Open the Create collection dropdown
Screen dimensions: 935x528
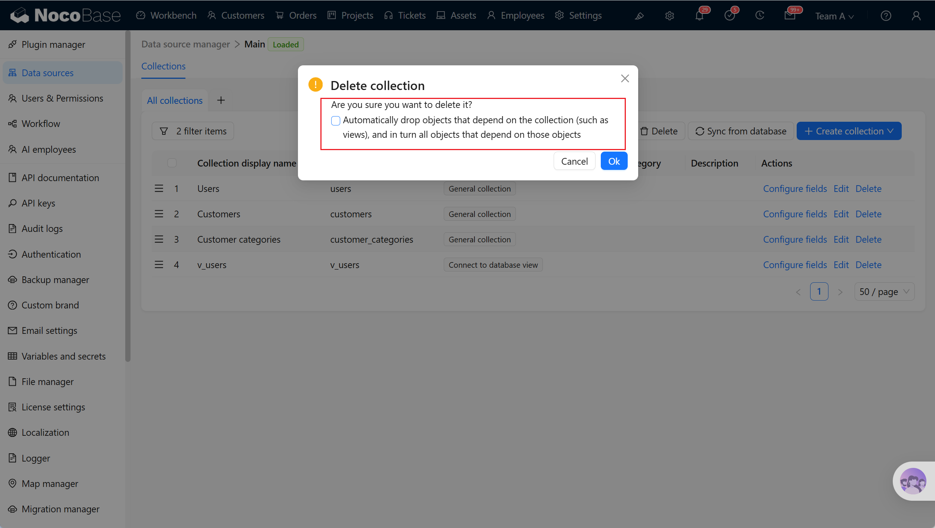click(x=849, y=131)
